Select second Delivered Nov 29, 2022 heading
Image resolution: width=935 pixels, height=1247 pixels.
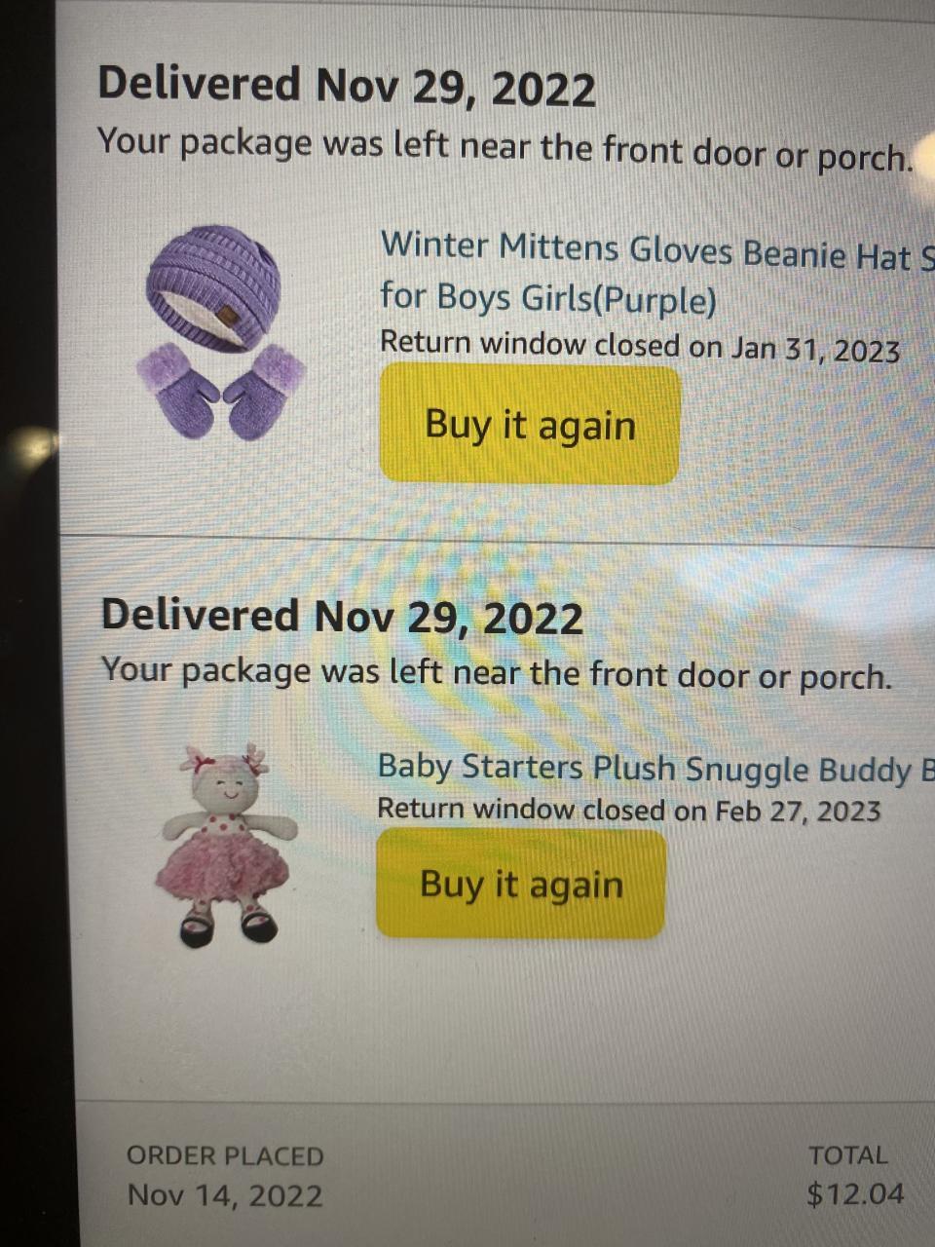point(342,617)
